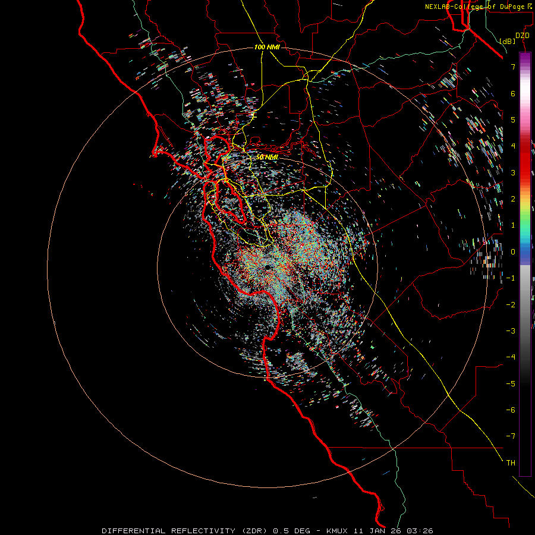Click the "-2" value on the dB scale
Viewport: 535px width, 535px height.
511,305
